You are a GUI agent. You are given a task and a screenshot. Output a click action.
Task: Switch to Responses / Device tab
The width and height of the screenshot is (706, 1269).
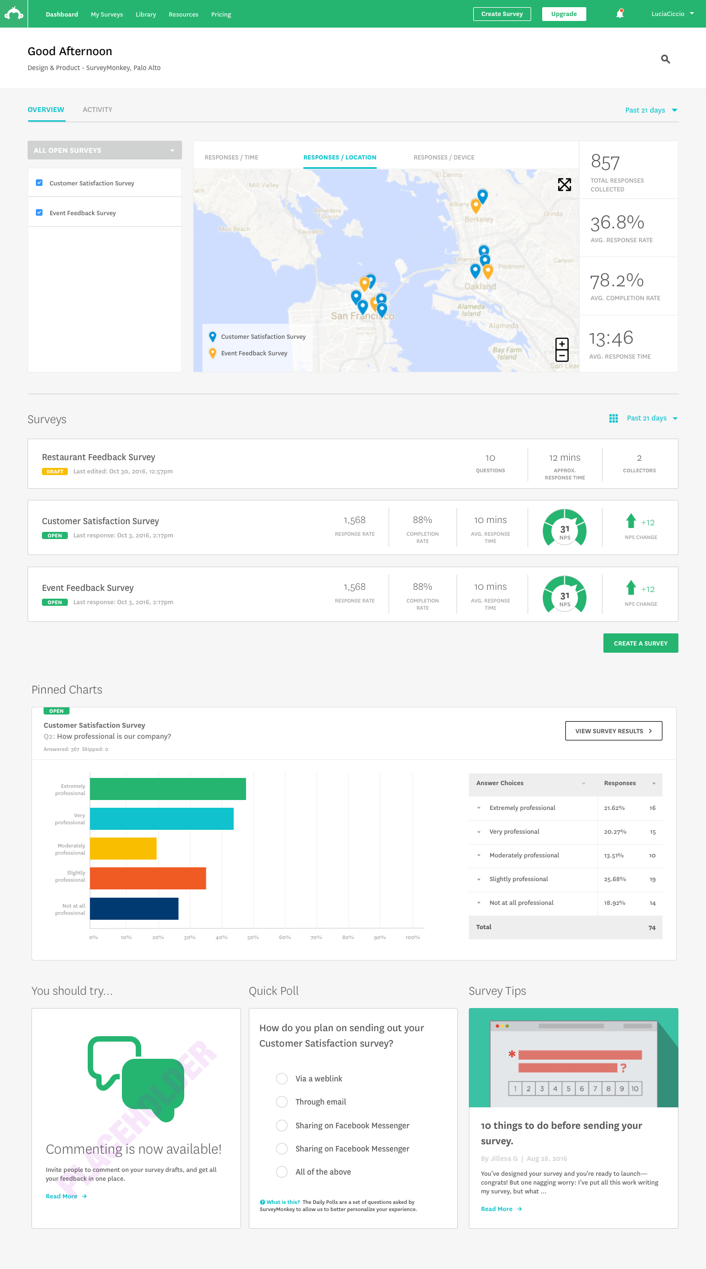tap(444, 157)
